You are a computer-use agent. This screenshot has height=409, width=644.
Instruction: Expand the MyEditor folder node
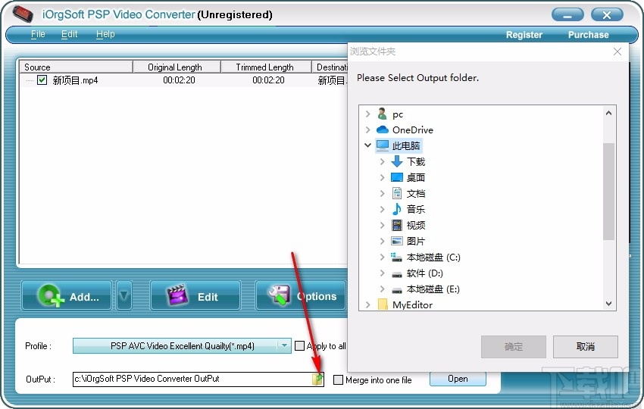pos(368,304)
